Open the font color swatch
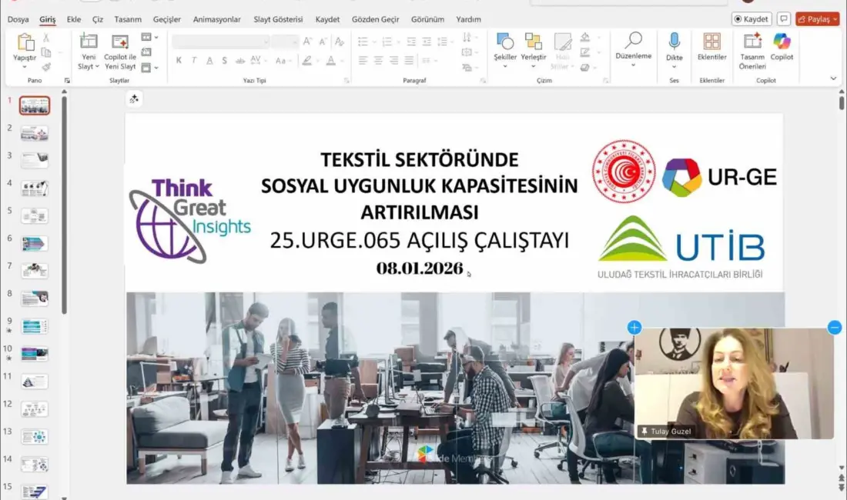 click(331, 62)
